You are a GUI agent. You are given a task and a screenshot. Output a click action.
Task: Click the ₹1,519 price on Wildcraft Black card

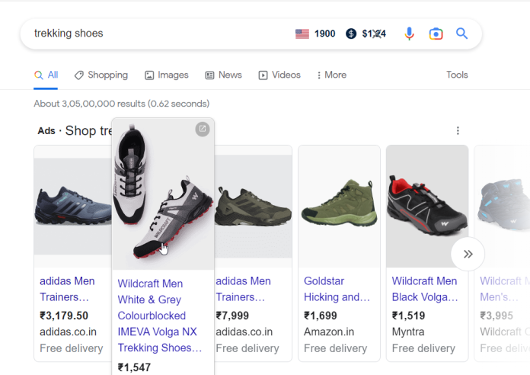pos(408,316)
